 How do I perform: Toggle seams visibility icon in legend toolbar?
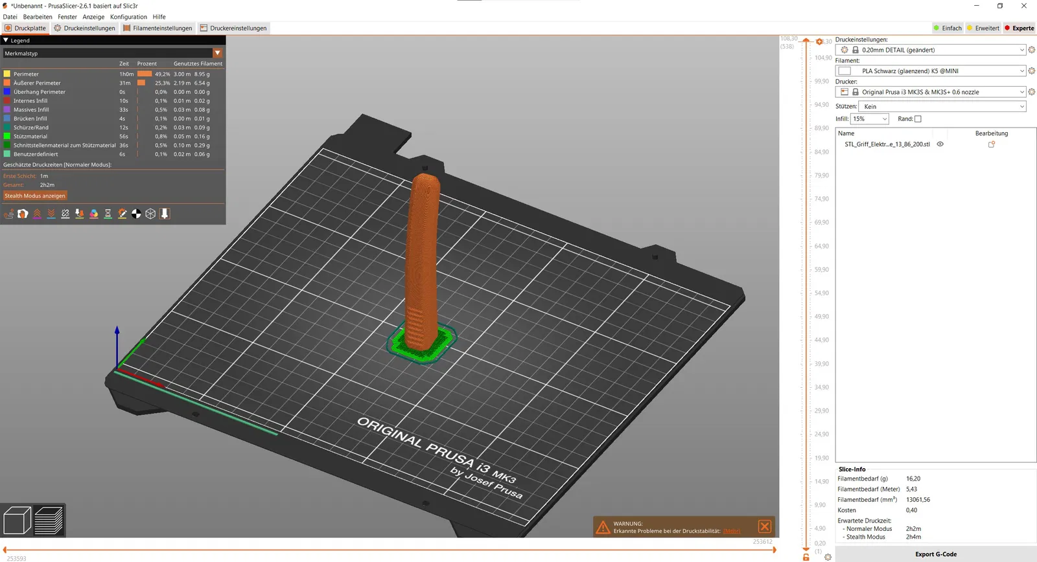point(65,214)
